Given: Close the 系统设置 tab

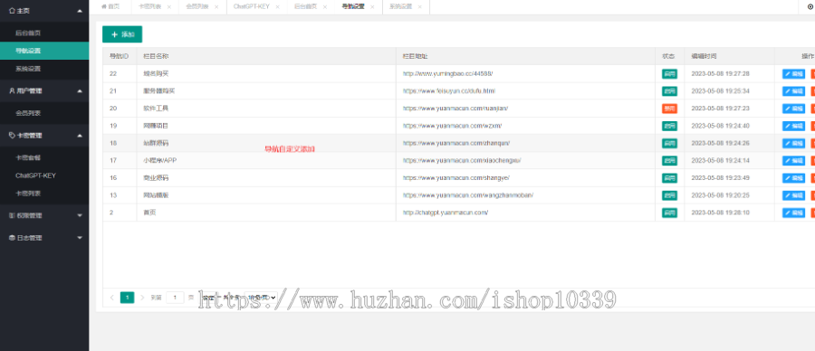Looking at the screenshot, I should [419, 6].
